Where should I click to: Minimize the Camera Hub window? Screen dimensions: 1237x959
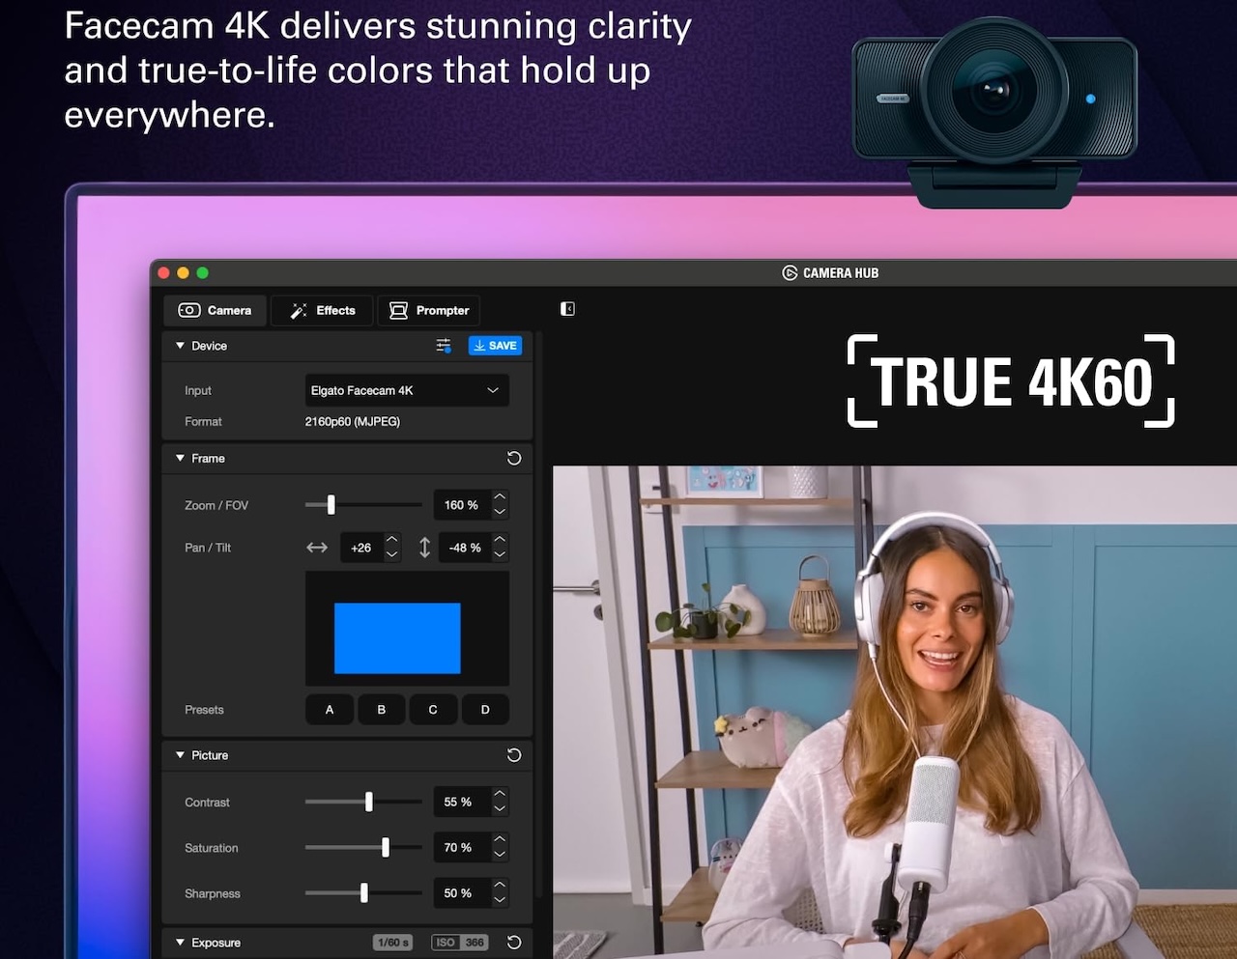pyautogui.click(x=183, y=273)
